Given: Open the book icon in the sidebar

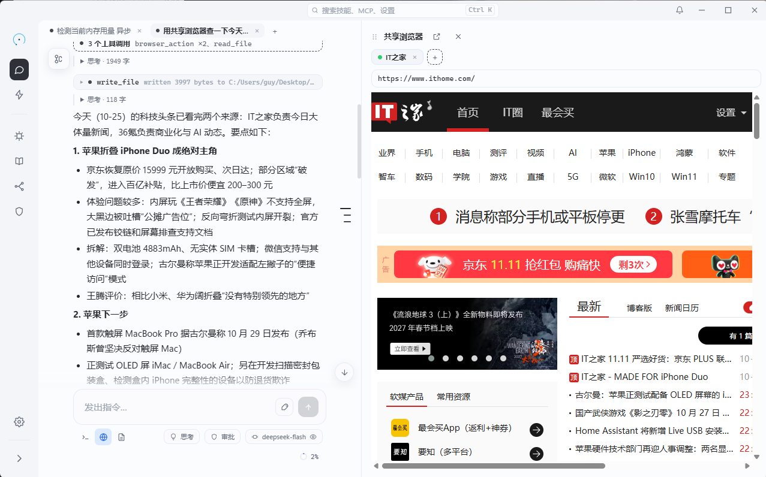Looking at the screenshot, I should tap(19, 161).
